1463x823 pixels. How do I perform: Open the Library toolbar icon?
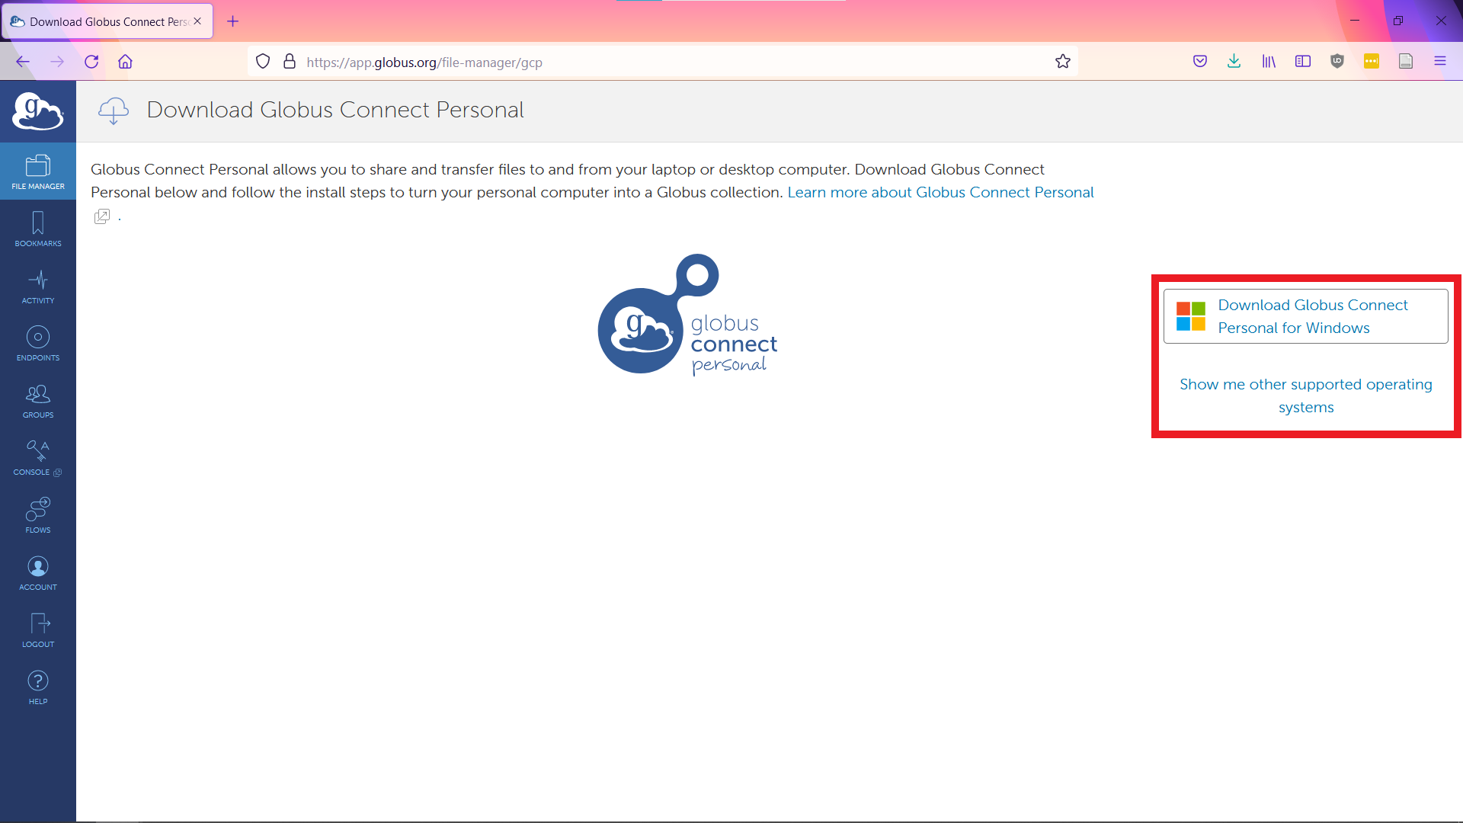click(1269, 62)
